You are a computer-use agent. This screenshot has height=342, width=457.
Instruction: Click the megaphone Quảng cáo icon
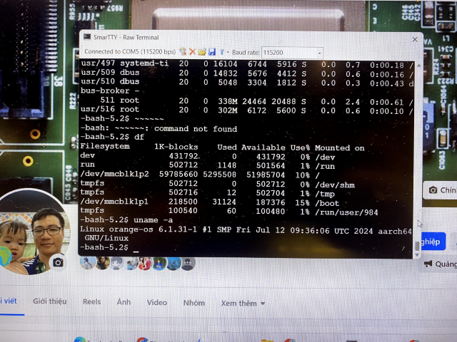click(428, 264)
